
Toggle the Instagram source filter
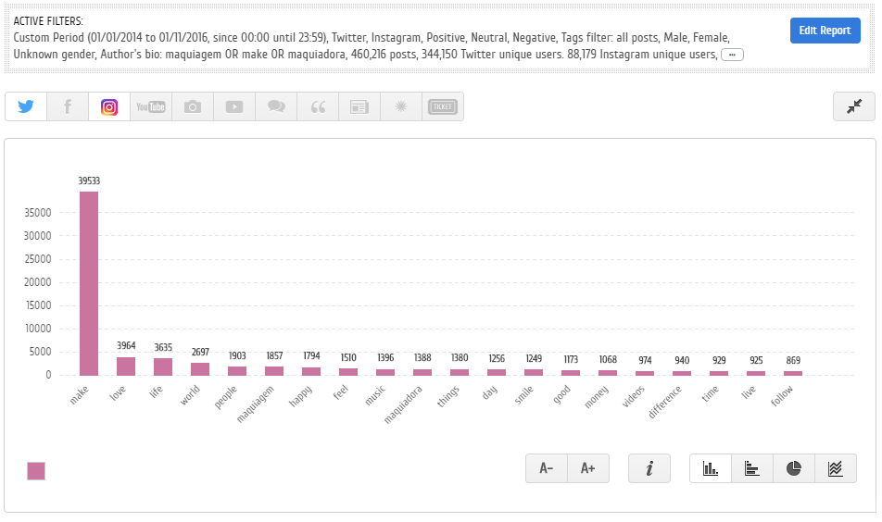109,106
